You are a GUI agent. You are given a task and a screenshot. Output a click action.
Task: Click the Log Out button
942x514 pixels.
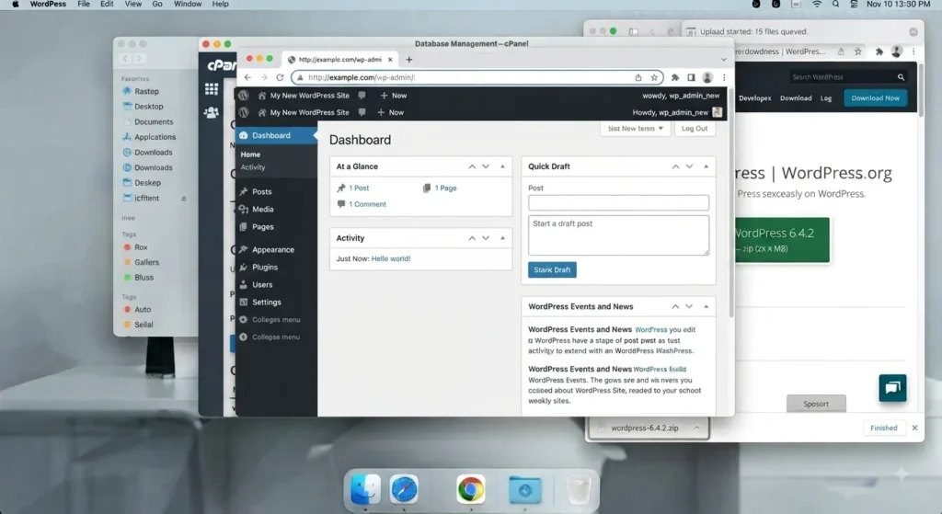coord(695,129)
